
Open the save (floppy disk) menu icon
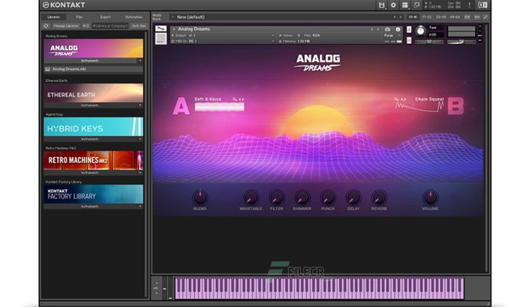click(382, 5)
